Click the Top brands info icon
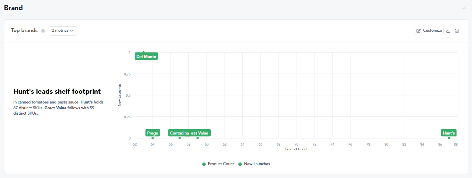This screenshot has width=472, height=178. point(43,31)
